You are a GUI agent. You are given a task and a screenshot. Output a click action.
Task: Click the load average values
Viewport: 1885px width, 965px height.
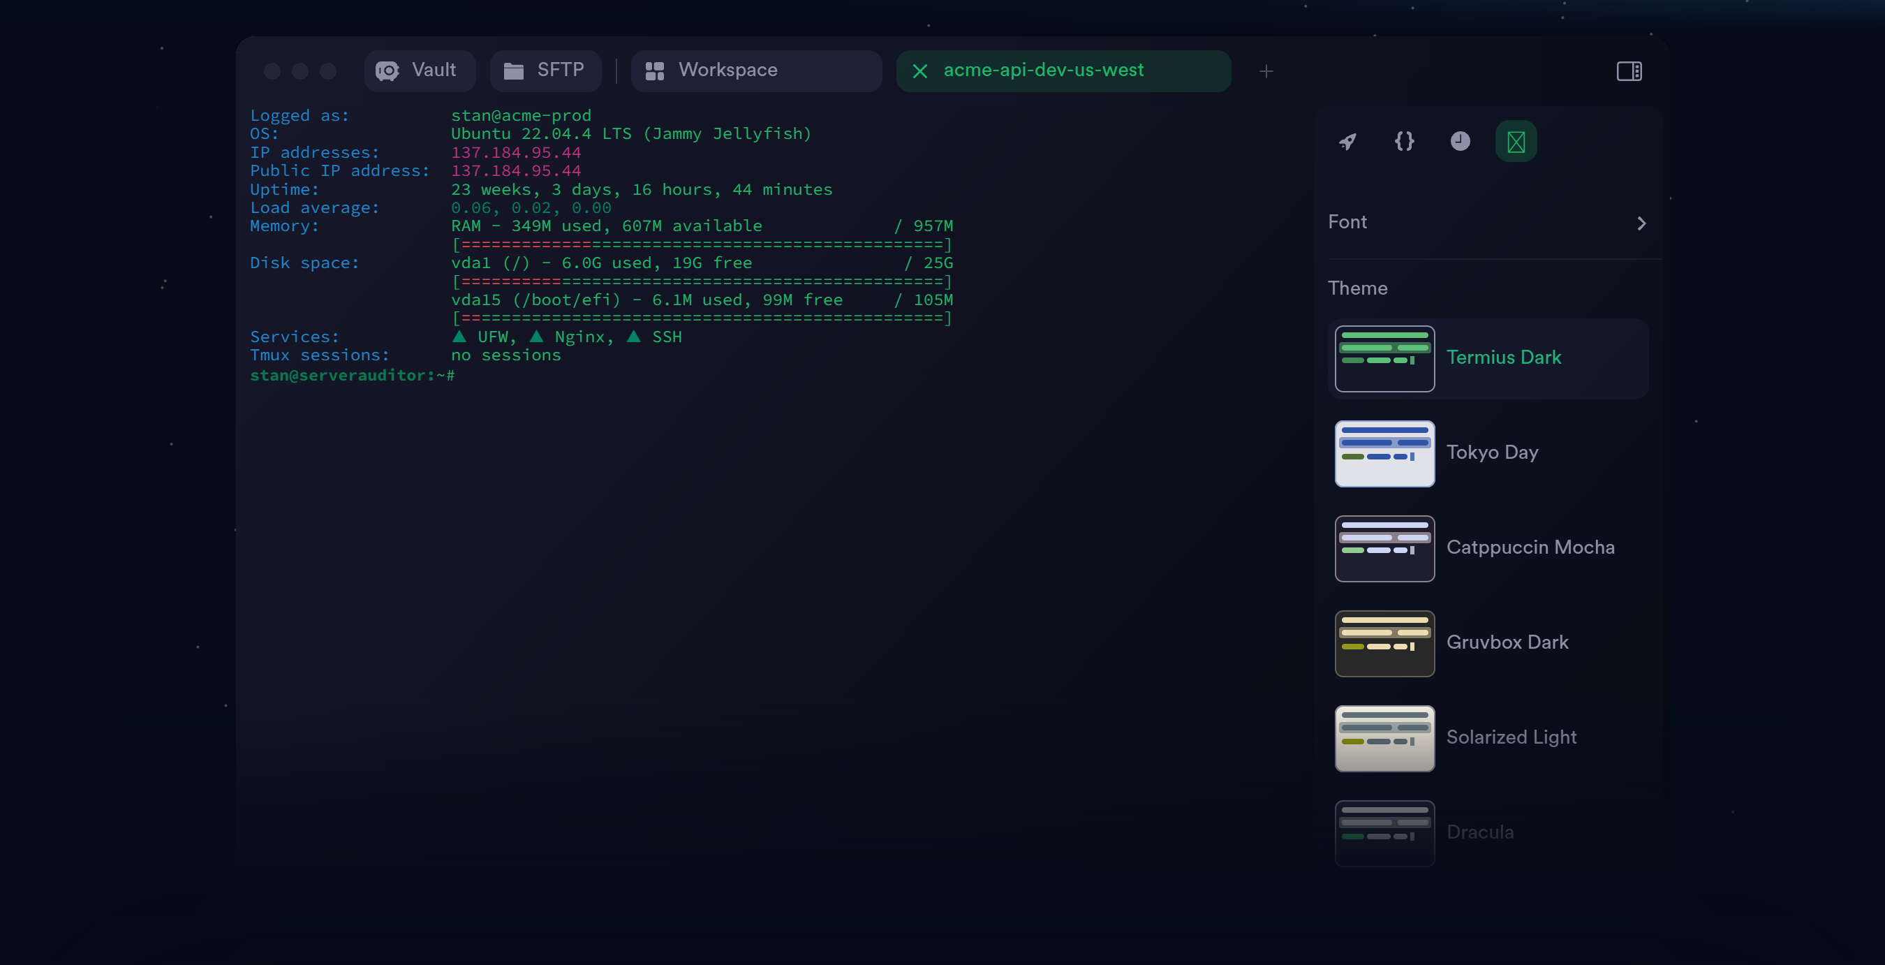click(x=531, y=208)
